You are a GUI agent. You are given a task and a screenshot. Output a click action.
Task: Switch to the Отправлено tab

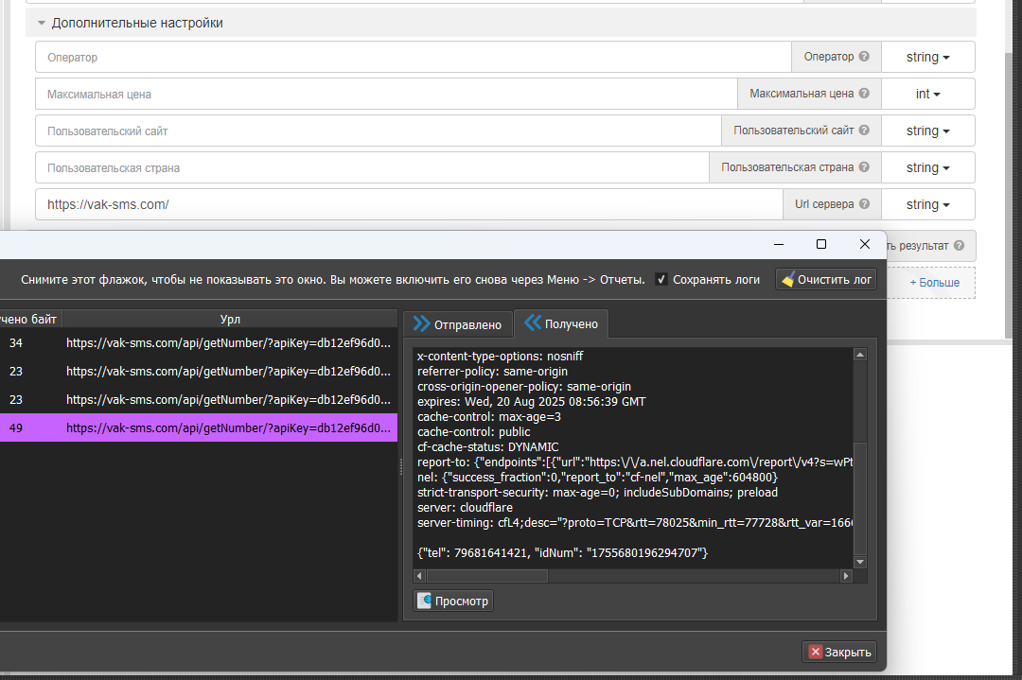tap(457, 324)
